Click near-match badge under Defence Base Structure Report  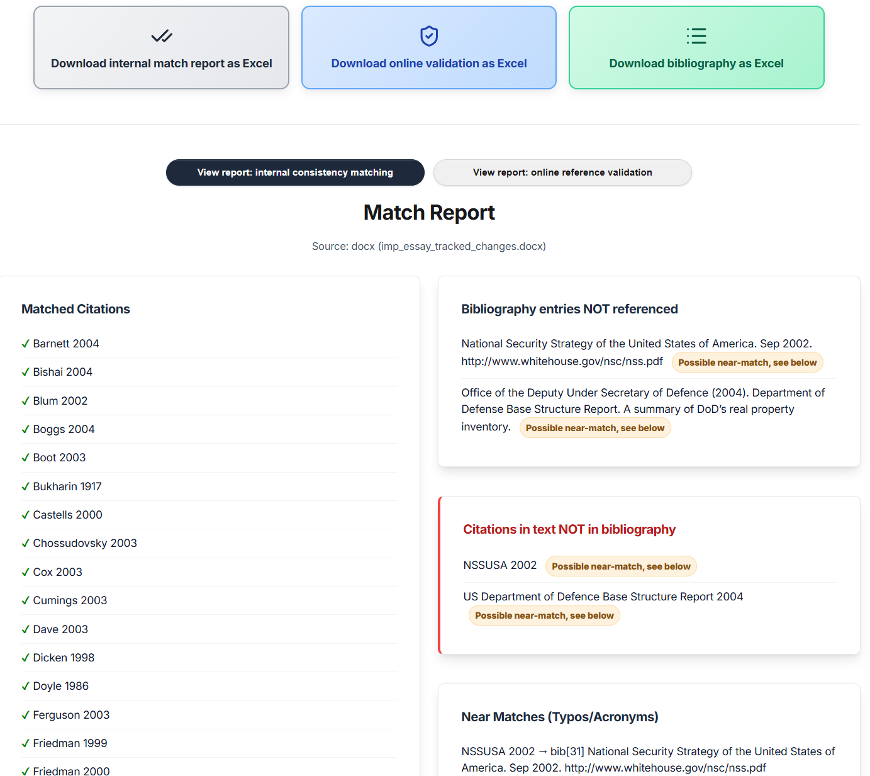(x=544, y=615)
